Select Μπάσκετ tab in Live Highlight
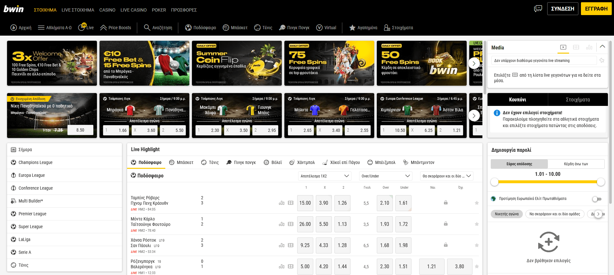The height and width of the screenshot is (275, 614). pyautogui.click(x=181, y=162)
